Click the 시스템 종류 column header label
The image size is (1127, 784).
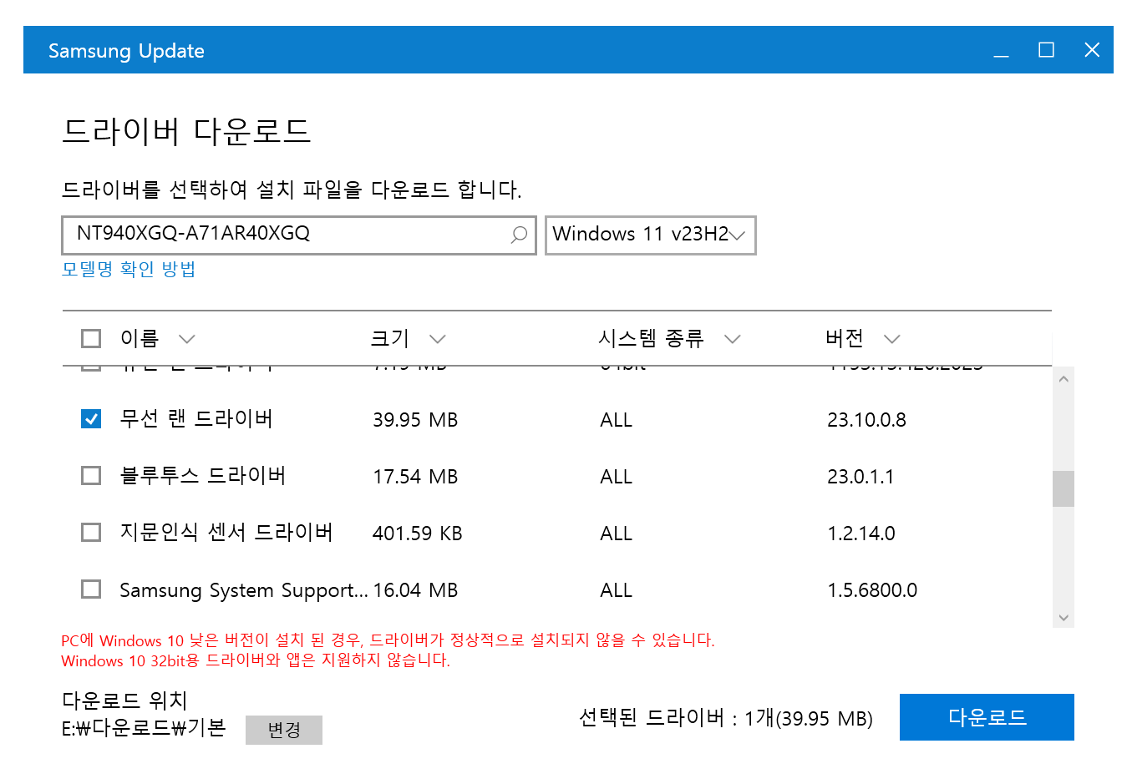[652, 338]
